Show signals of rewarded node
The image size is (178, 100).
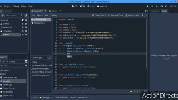pos(23,31)
